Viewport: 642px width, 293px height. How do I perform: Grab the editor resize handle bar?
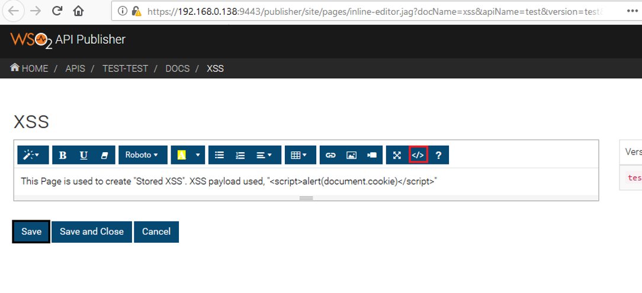pos(306,198)
